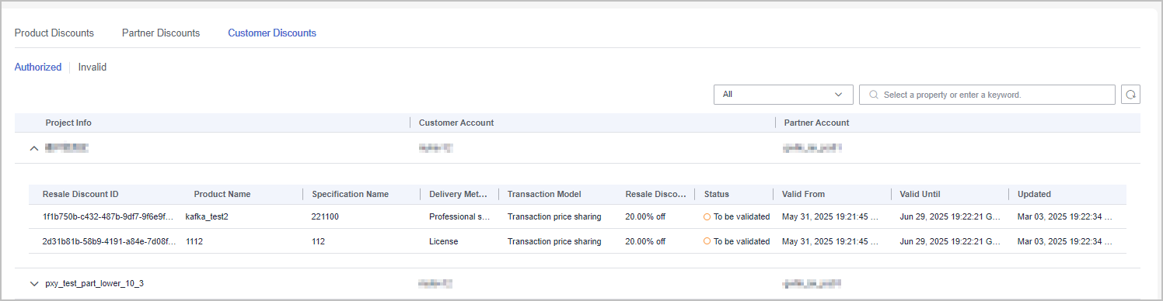Click the Status column header
1163x301 pixels.
[x=717, y=194]
